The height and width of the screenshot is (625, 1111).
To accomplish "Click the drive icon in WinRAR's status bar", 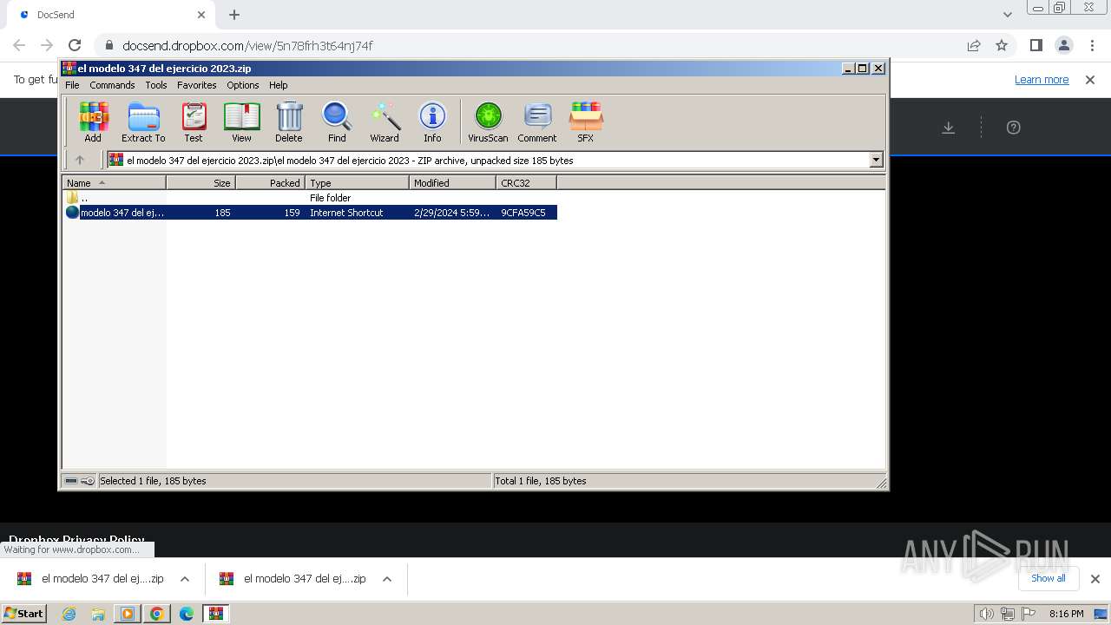I will pos(71,481).
